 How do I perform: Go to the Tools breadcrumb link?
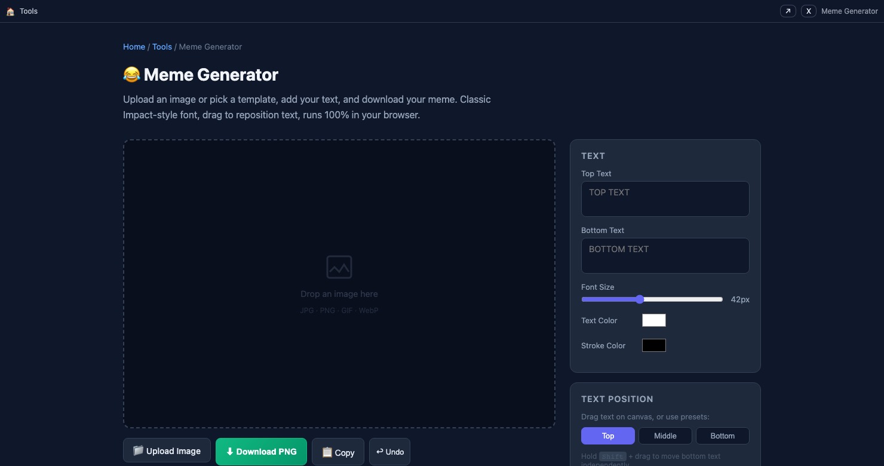click(162, 47)
